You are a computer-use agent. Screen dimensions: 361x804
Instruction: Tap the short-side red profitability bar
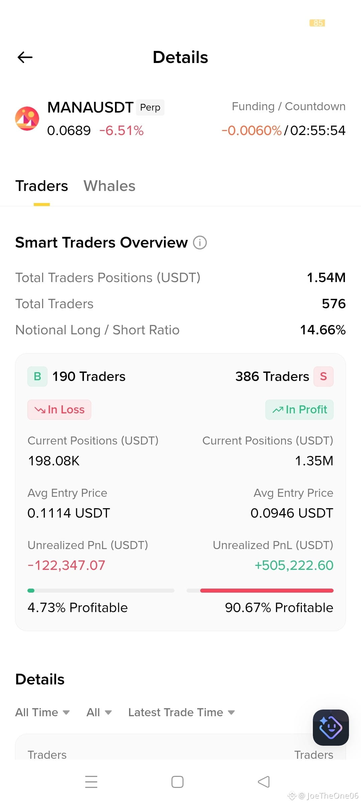[260, 591]
